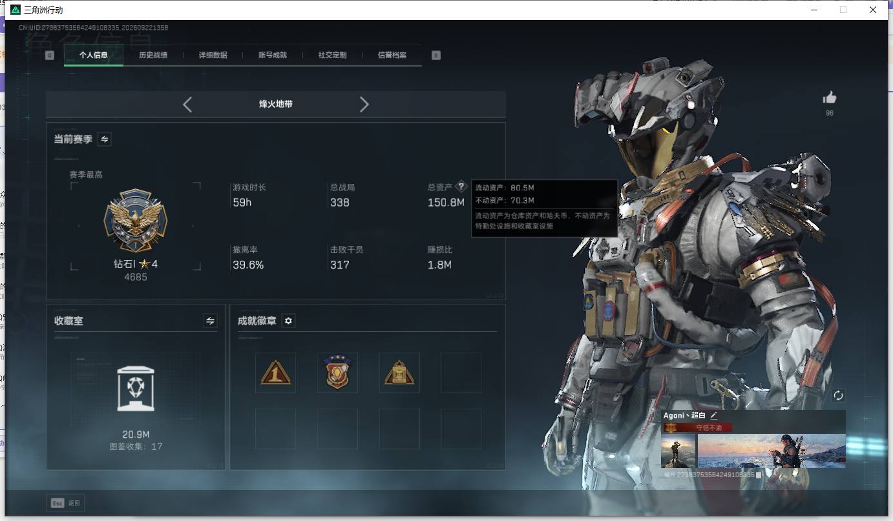This screenshot has height=521, width=893.
Task: View the 信誉档案 tab
Action: [x=392, y=56]
